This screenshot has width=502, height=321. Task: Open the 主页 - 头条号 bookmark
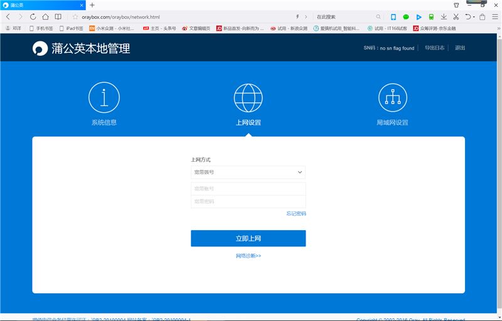click(x=159, y=28)
